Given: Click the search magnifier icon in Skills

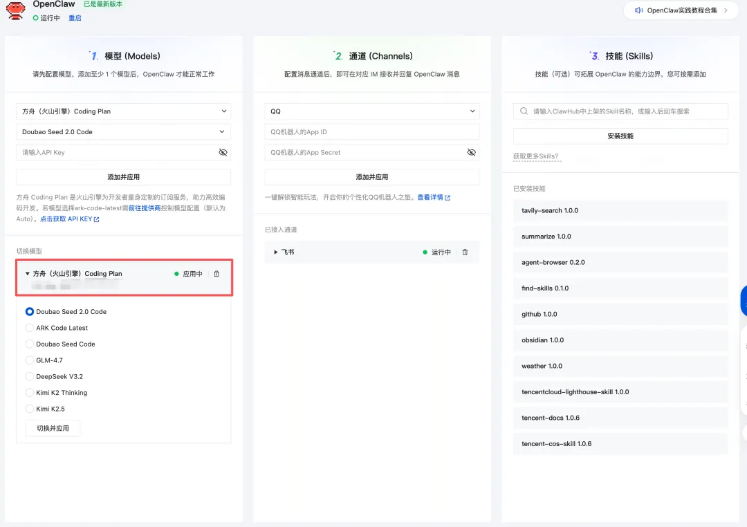Looking at the screenshot, I should coord(524,111).
